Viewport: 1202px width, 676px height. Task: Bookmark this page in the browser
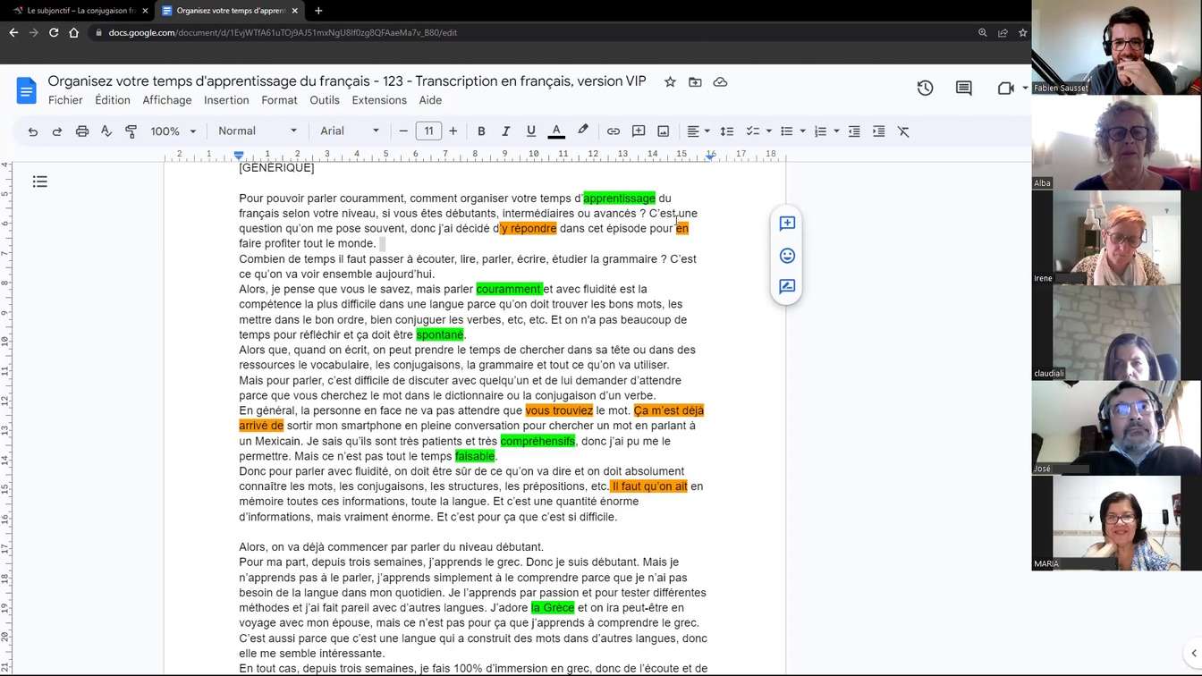[1022, 33]
